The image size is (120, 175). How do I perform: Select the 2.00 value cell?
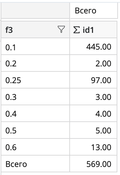(93, 63)
